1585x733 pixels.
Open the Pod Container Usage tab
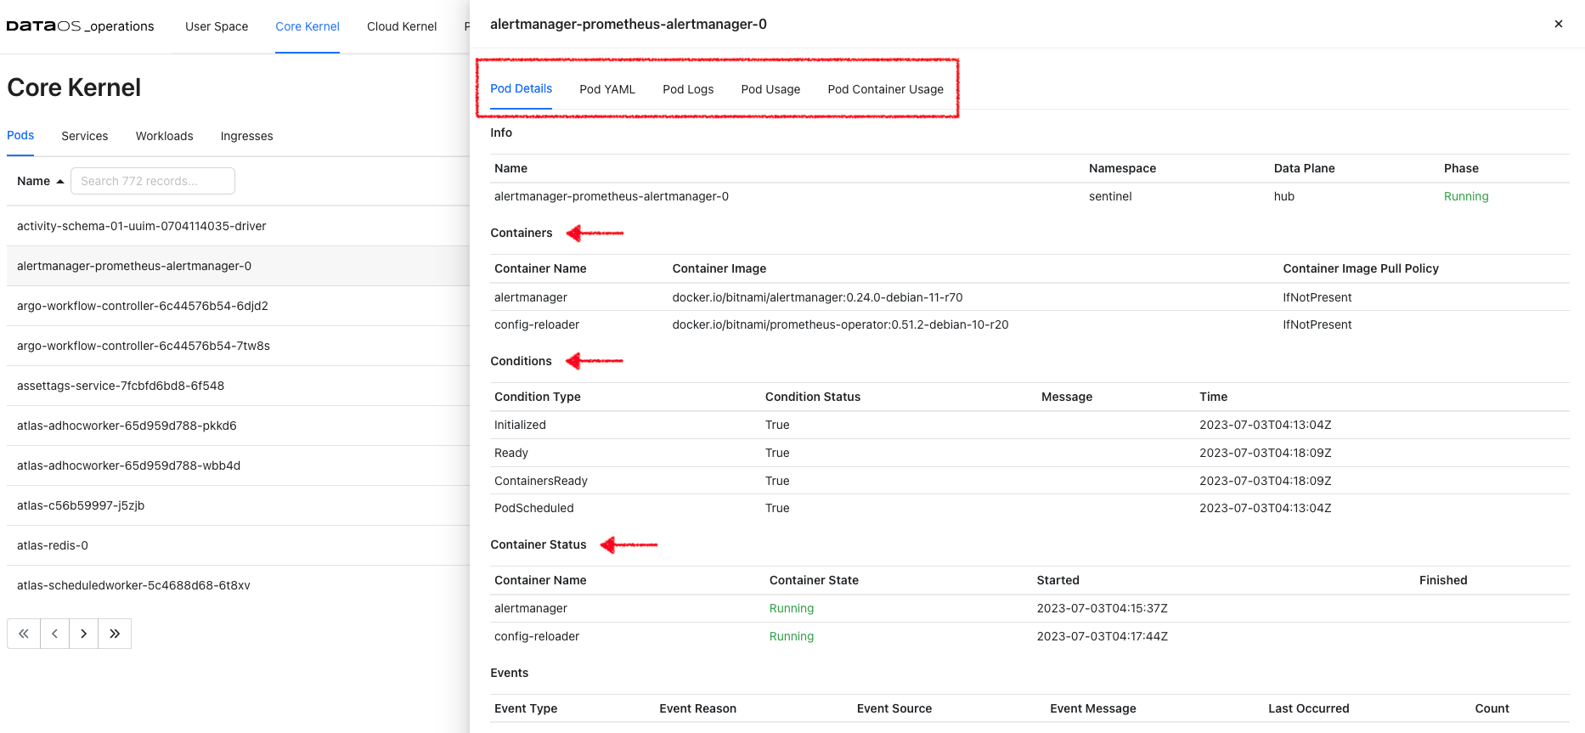click(x=886, y=89)
